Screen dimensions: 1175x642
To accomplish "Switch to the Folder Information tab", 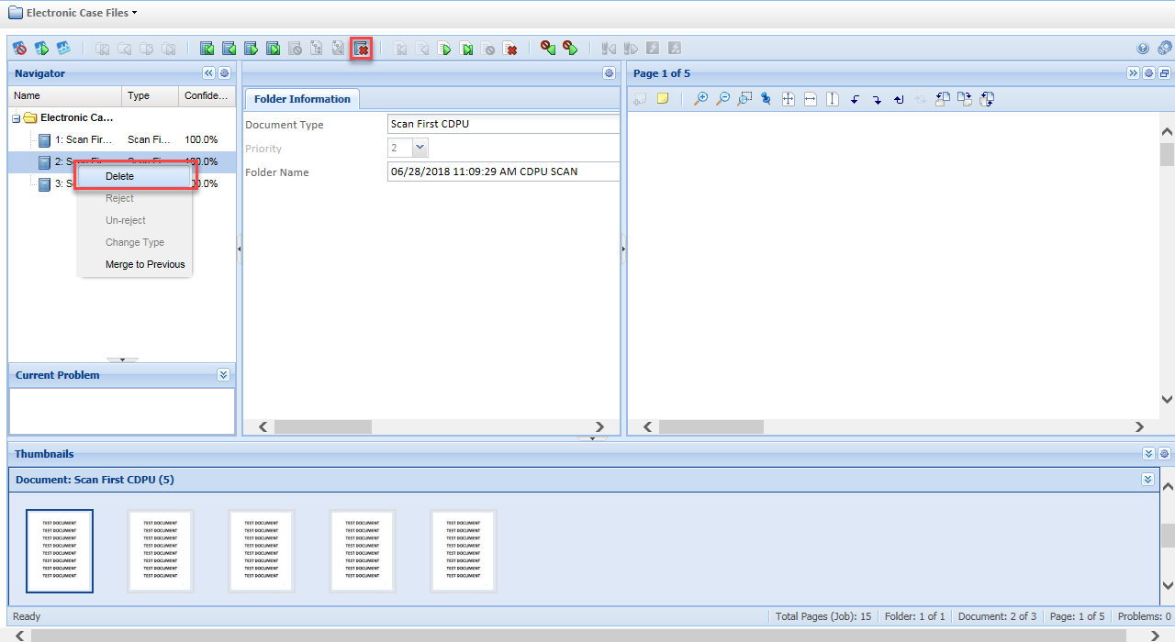I will (x=302, y=99).
